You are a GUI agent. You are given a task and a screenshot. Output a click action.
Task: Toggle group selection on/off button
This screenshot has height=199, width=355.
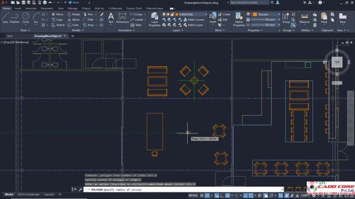point(293,25)
